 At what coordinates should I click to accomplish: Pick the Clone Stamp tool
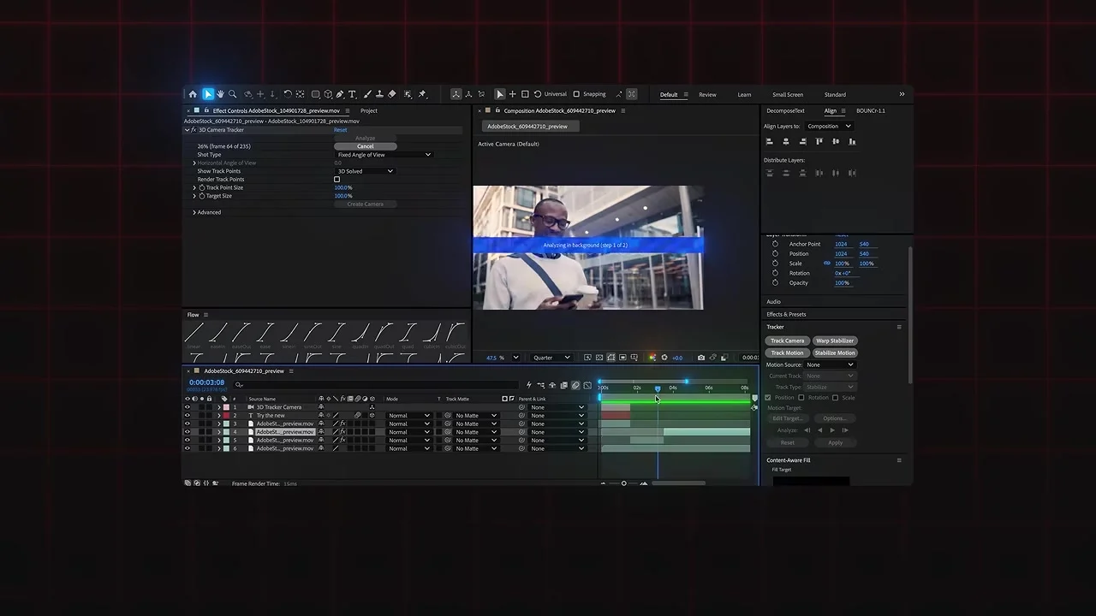click(x=380, y=94)
